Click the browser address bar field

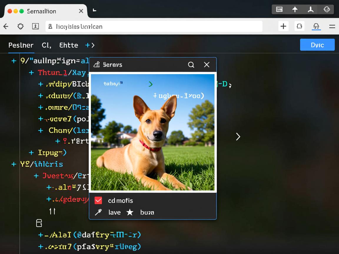pyautogui.click(x=154, y=26)
